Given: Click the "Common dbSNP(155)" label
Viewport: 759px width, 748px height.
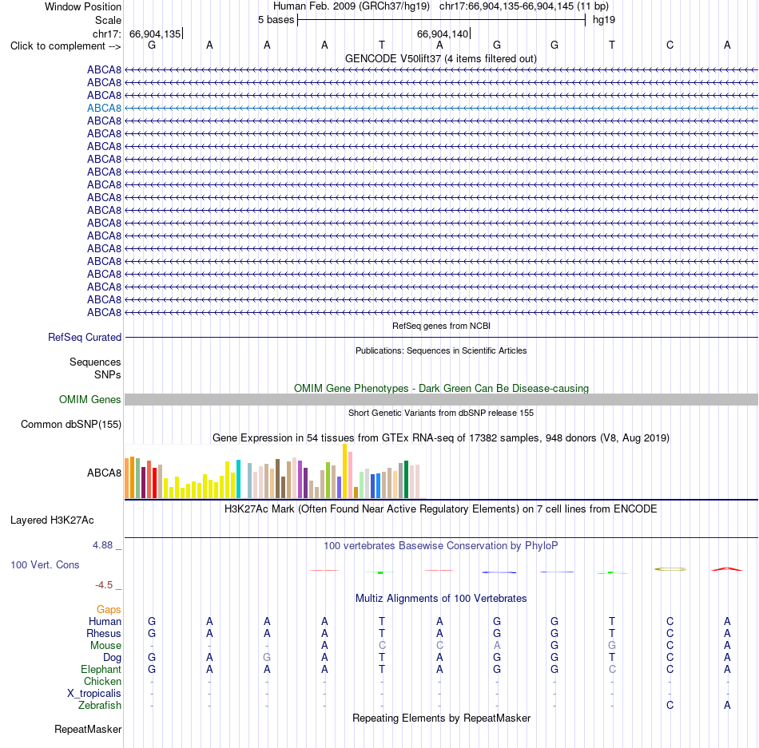Looking at the screenshot, I should (71, 425).
